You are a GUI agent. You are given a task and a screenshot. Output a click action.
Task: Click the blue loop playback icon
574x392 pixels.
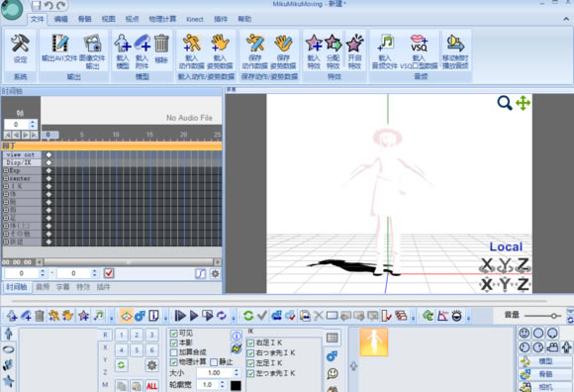pos(221,316)
